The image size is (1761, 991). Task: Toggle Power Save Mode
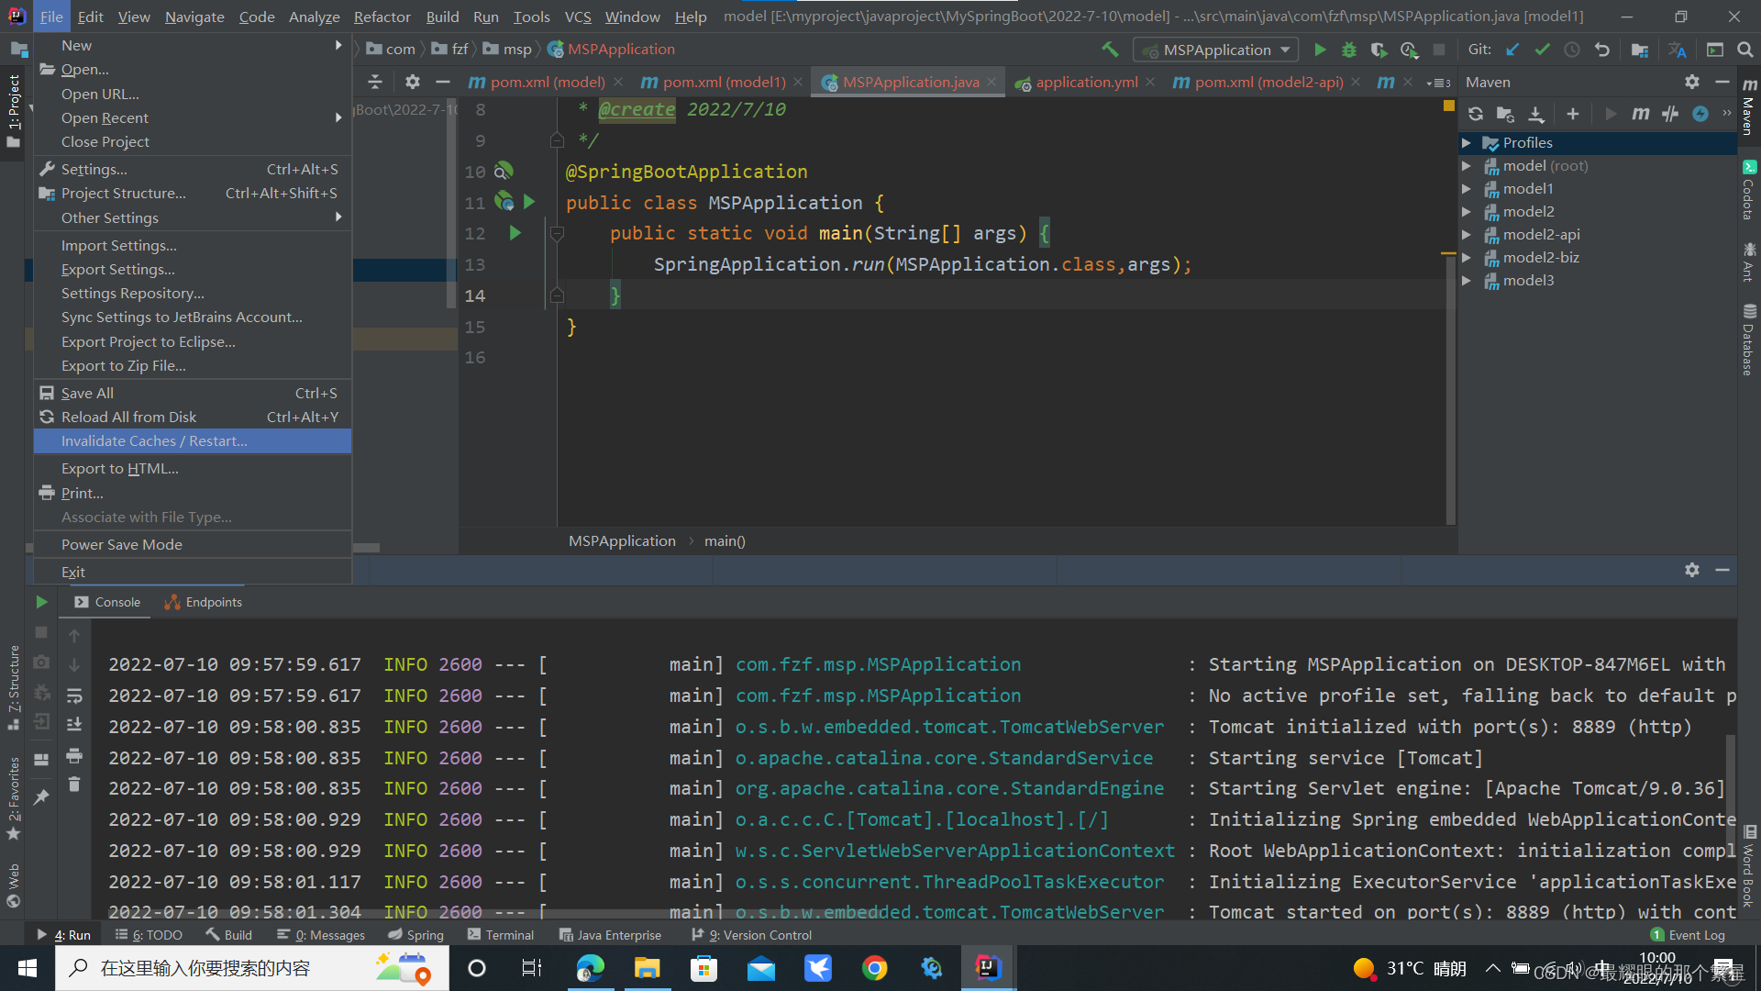(121, 544)
